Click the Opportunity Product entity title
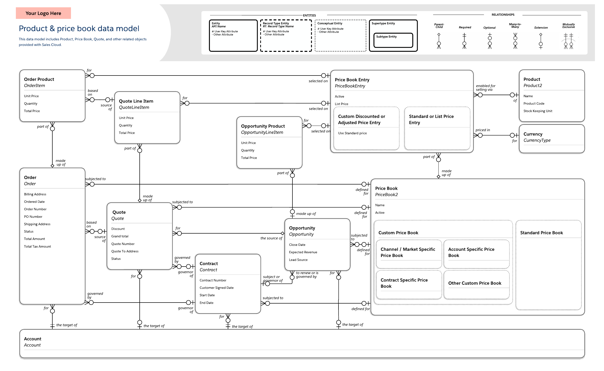Viewport: 604px width, 371px height. click(263, 126)
